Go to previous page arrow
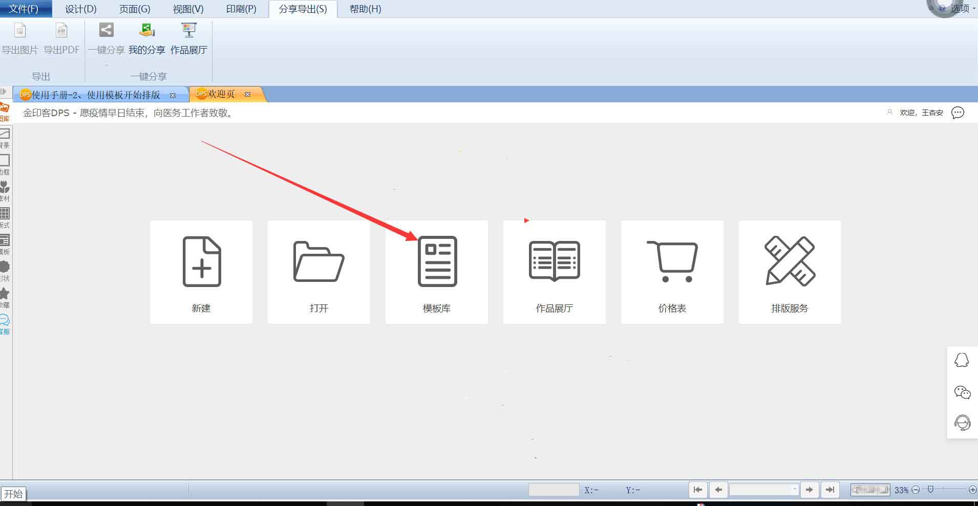Screen dimensions: 978x506 718,490
